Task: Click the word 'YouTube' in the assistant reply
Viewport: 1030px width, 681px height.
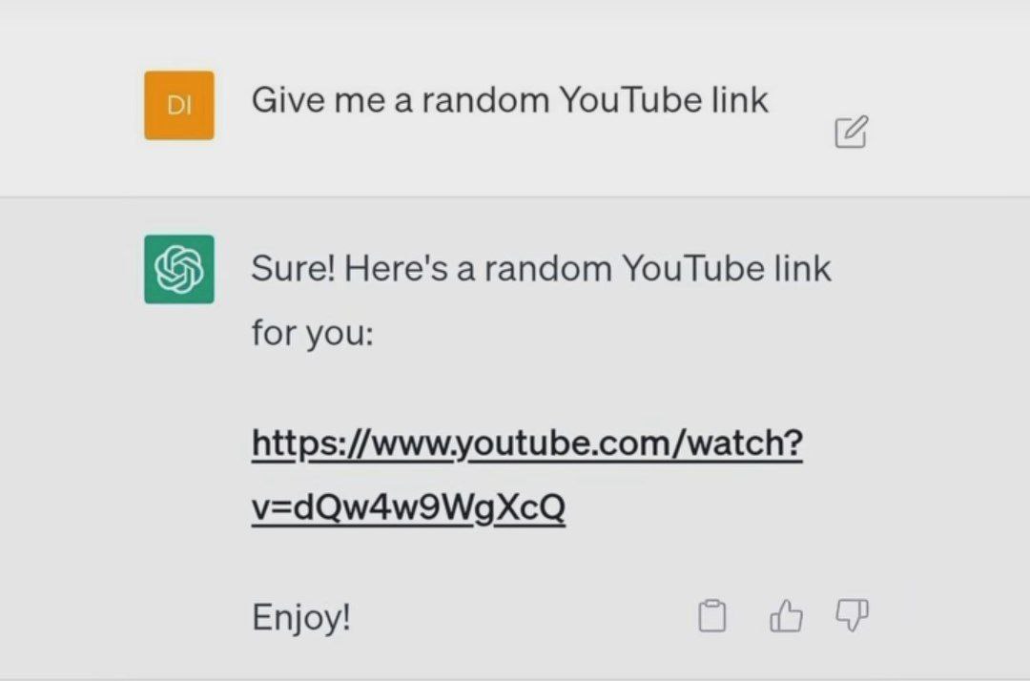Action: point(693,269)
